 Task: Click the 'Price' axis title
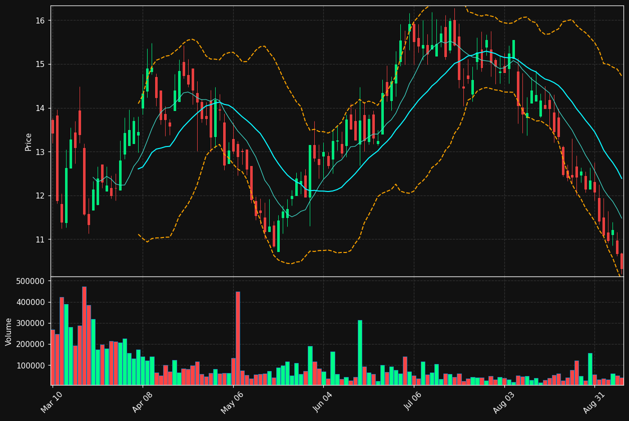[x=29, y=141]
